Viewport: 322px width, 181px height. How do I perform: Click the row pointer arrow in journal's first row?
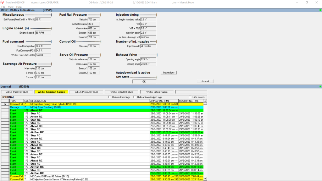[5, 104]
